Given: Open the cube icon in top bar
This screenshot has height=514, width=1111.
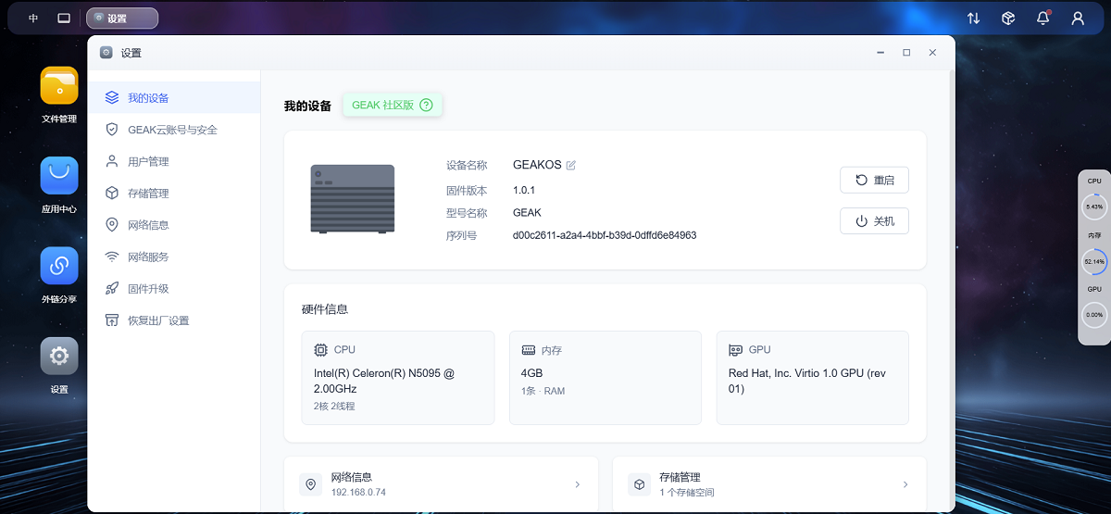Looking at the screenshot, I should tap(1008, 18).
